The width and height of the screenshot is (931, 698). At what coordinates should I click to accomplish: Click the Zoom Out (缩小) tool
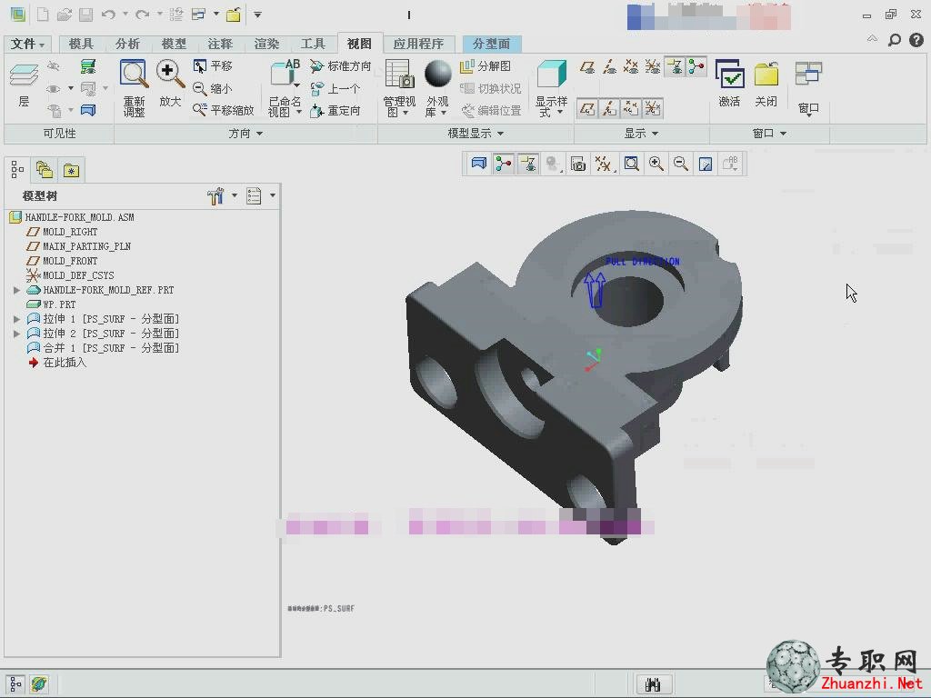(213, 88)
